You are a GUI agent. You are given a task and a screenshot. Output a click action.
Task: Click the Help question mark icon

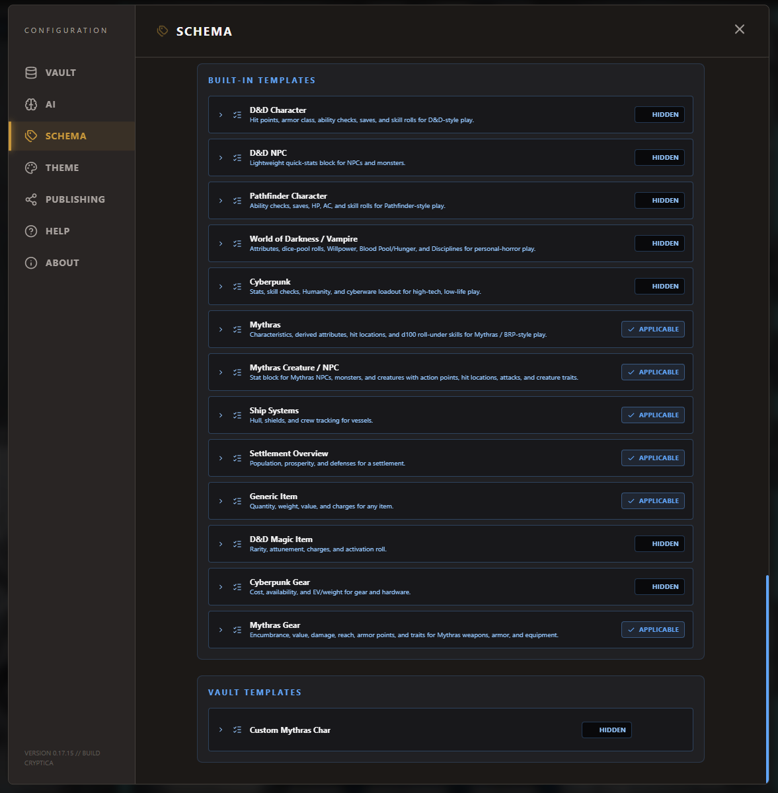[x=31, y=231]
